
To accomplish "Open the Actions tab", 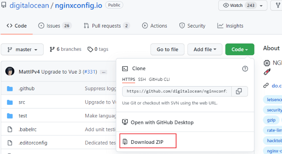I will (x=155, y=26).
